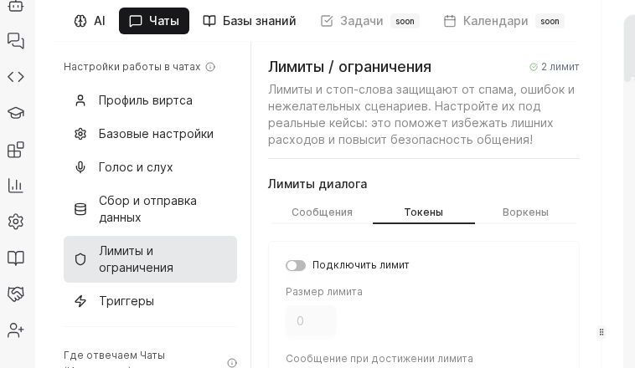Click the info icon beside Настройки работы в чатах

coord(210,67)
